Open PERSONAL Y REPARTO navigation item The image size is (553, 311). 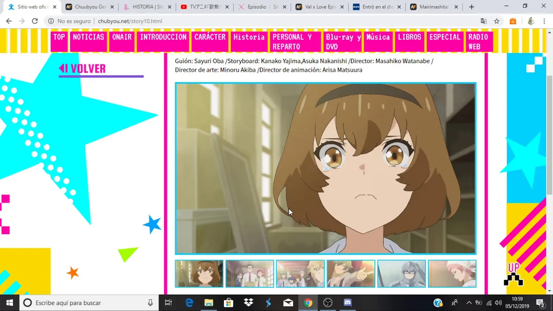(296, 42)
